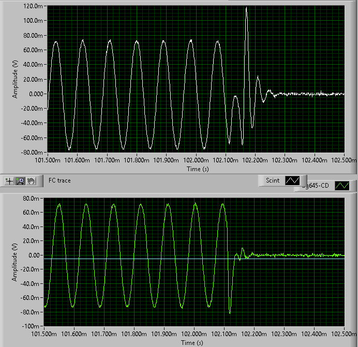The height and width of the screenshot is (347, 358).
Task: Select the hand panning tool
Action: (x=31, y=182)
